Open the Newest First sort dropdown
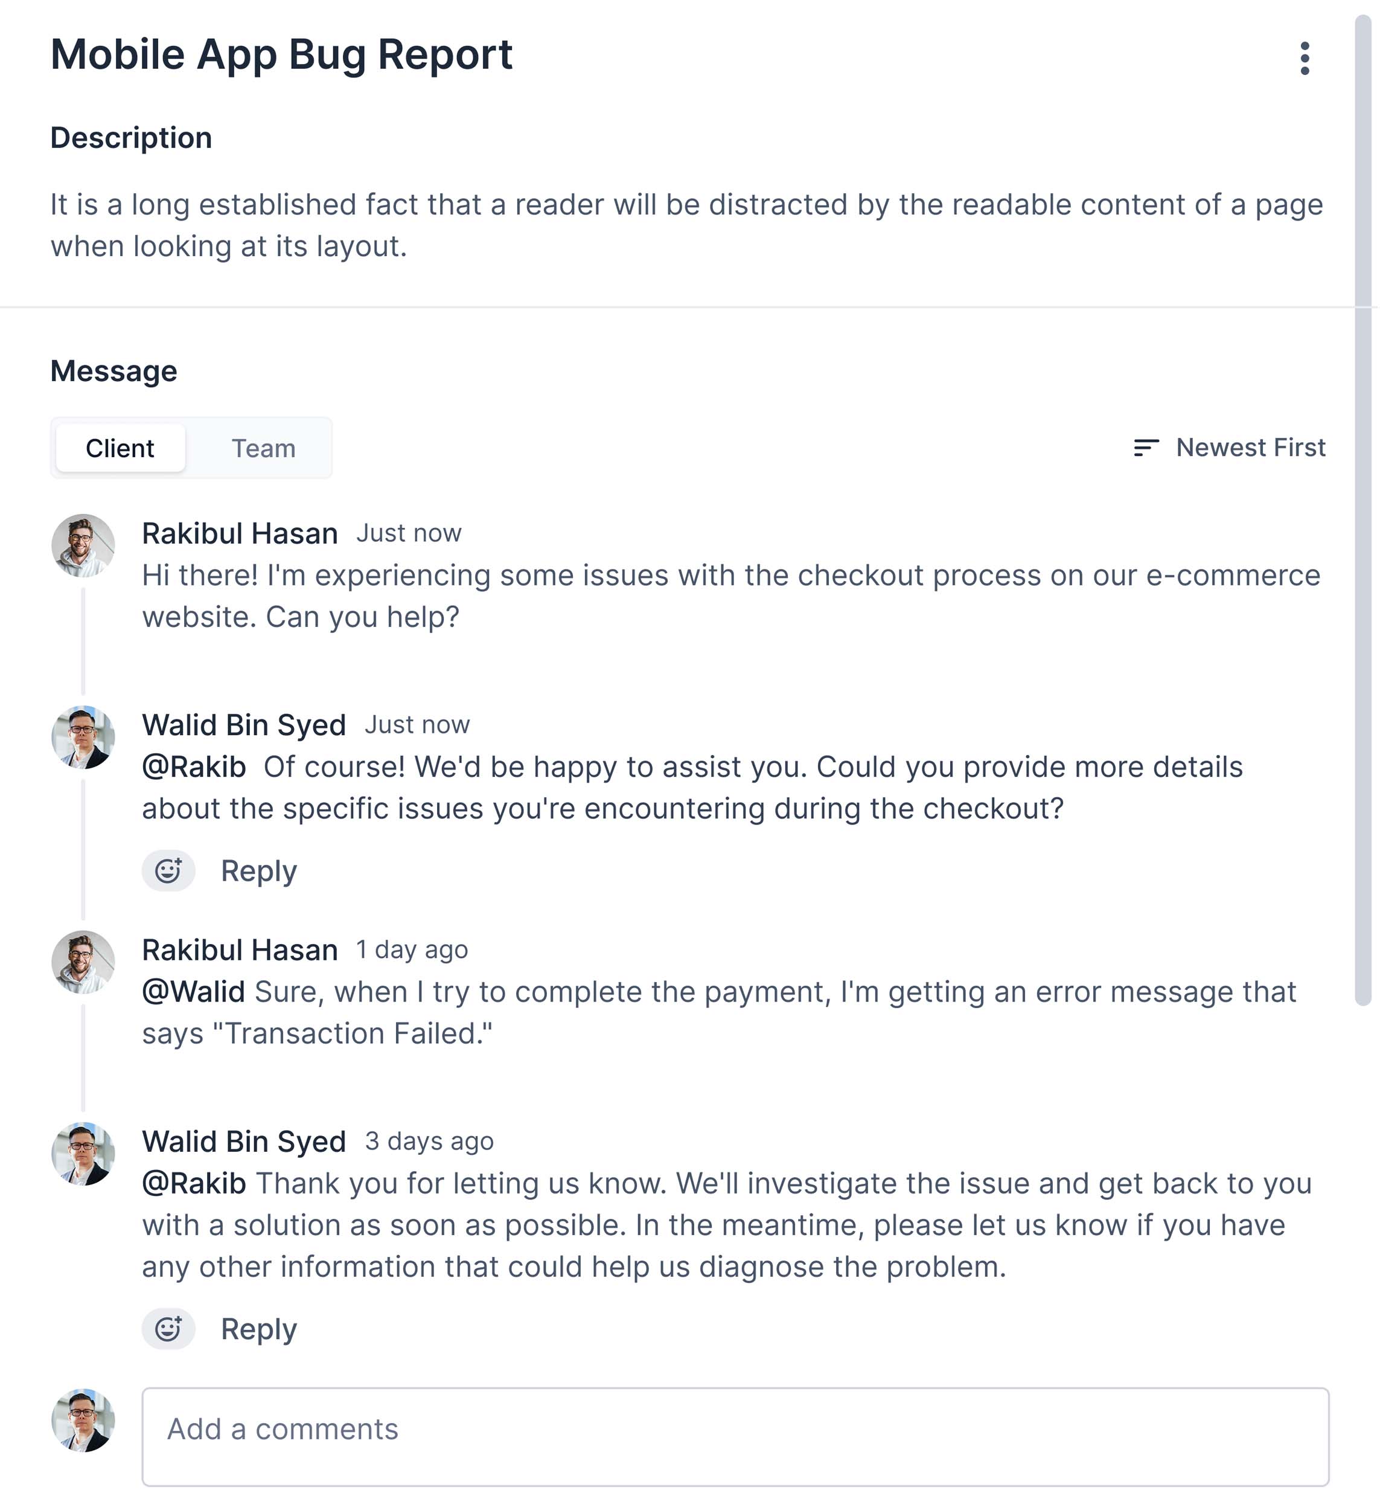1380x1510 pixels. coord(1250,448)
